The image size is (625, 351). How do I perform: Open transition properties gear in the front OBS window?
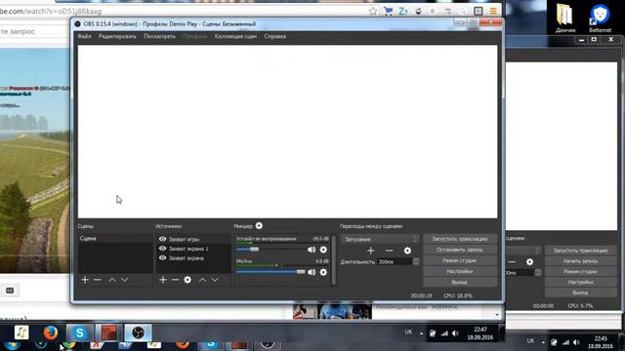click(407, 251)
